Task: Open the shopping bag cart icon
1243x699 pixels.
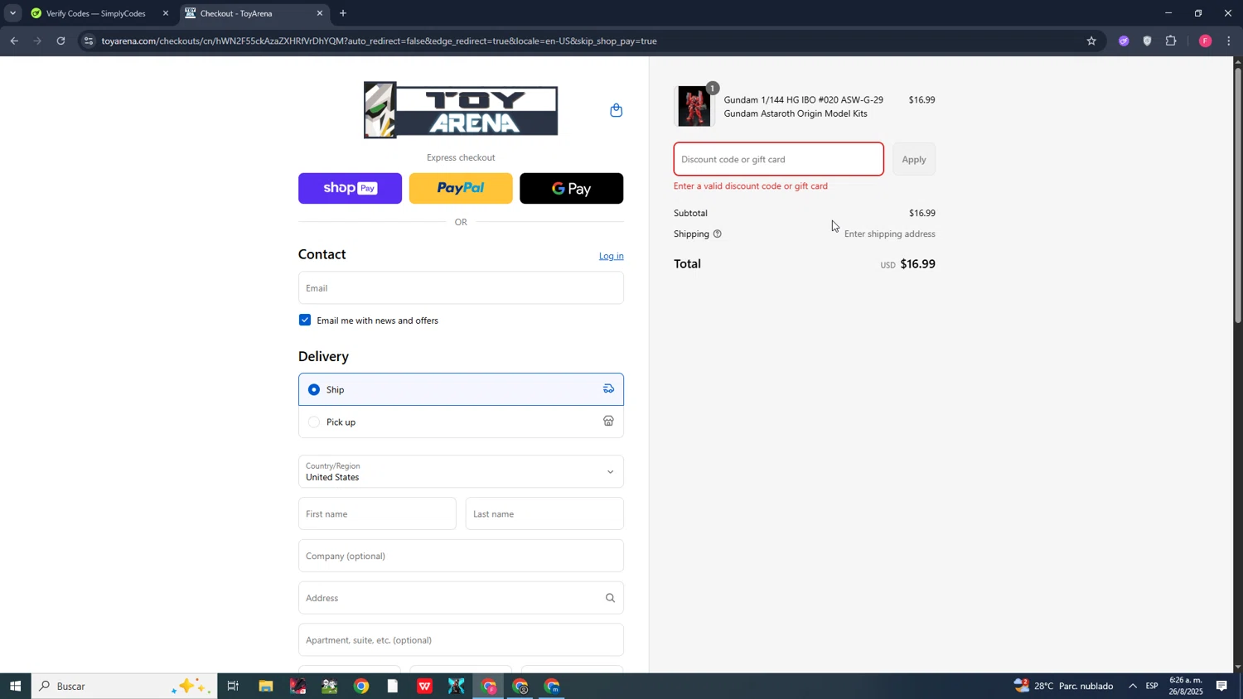Action: click(x=616, y=110)
